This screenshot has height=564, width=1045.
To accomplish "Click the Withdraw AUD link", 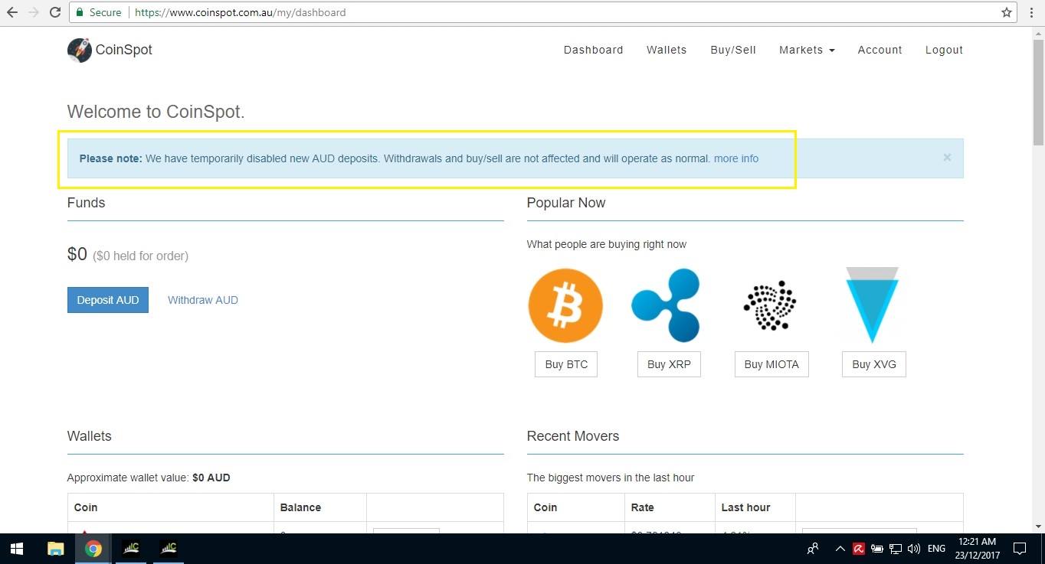I will pos(203,300).
